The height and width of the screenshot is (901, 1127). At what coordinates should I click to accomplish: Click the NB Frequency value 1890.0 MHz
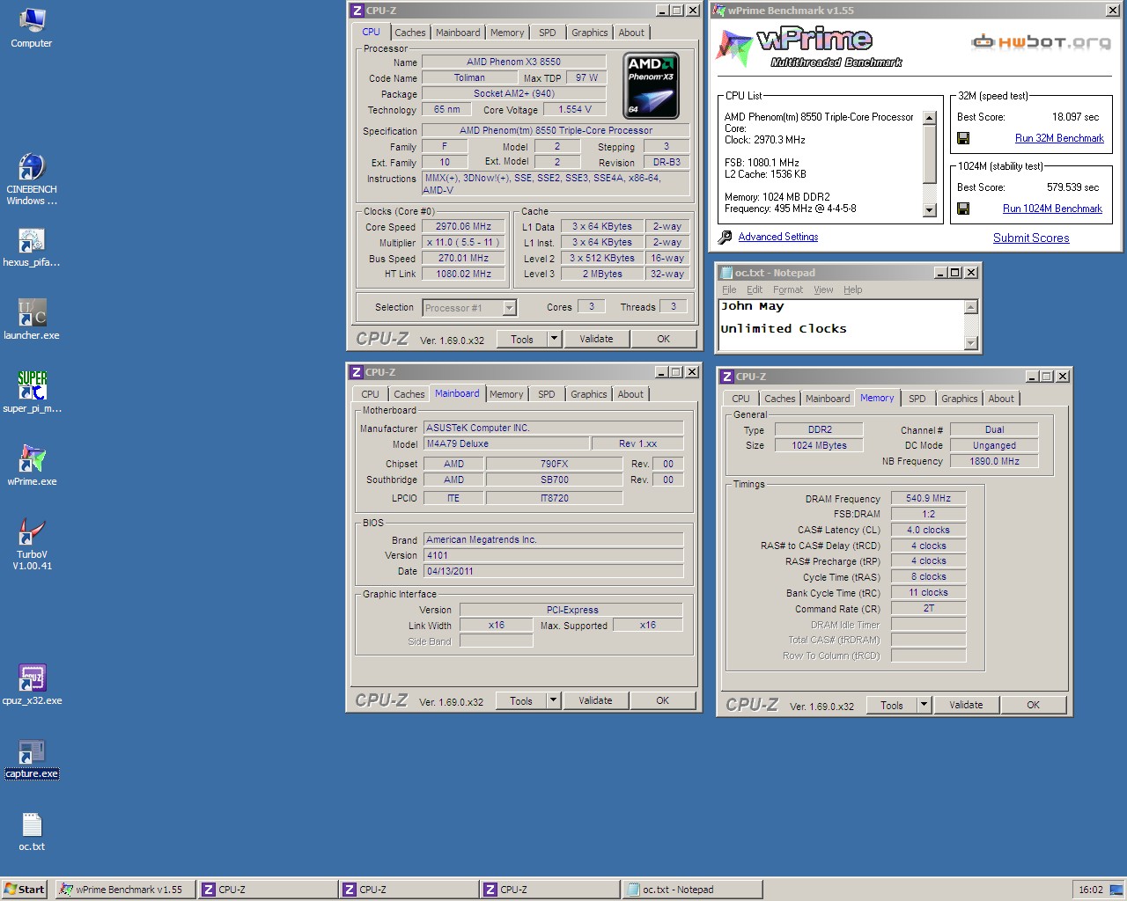click(994, 461)
